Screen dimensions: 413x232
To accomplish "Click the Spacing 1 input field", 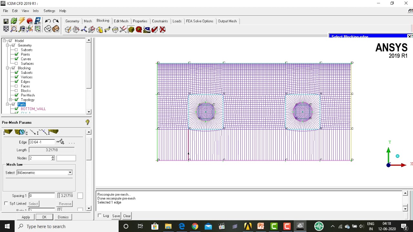I will pos(42,196).
